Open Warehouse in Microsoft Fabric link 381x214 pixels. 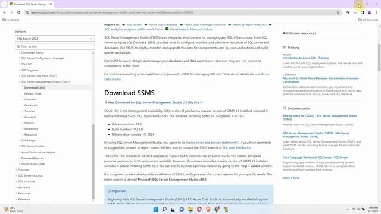click(191, 29)
